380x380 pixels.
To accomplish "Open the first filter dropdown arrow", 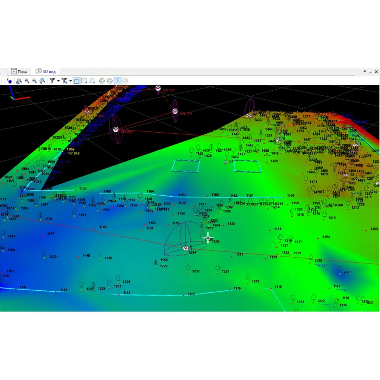I will pos(58,81).
